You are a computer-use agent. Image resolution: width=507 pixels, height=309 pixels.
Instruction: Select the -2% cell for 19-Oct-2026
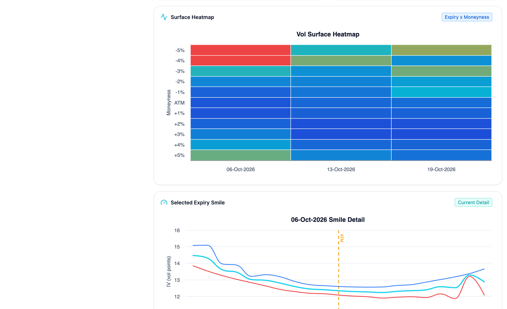point(442,82)
